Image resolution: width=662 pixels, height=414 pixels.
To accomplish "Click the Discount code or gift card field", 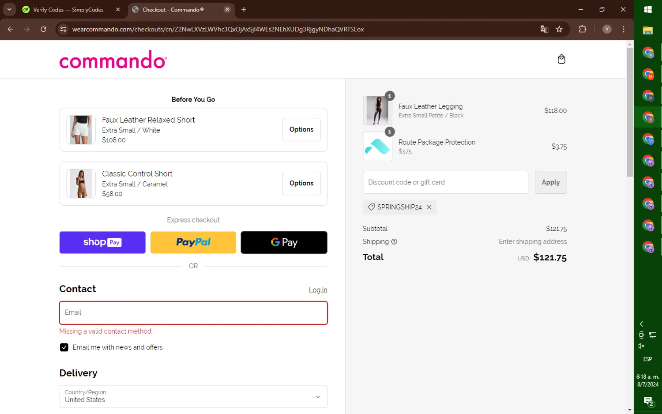I will (x=445, y=182).
